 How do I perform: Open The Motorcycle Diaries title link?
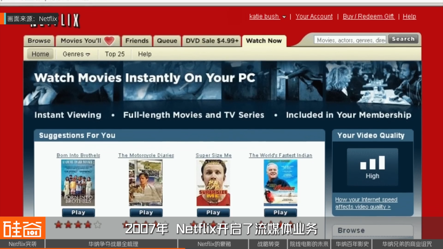(146, 155)
